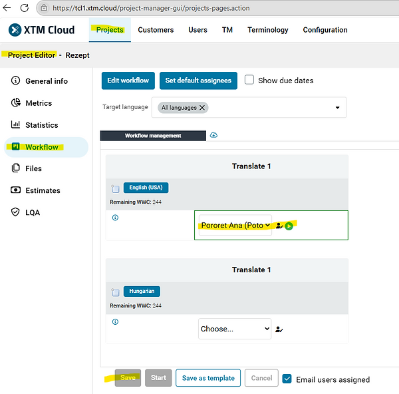Click the English (USA) language tag
This screenshot has height=394, width=399.
[146, 188]
